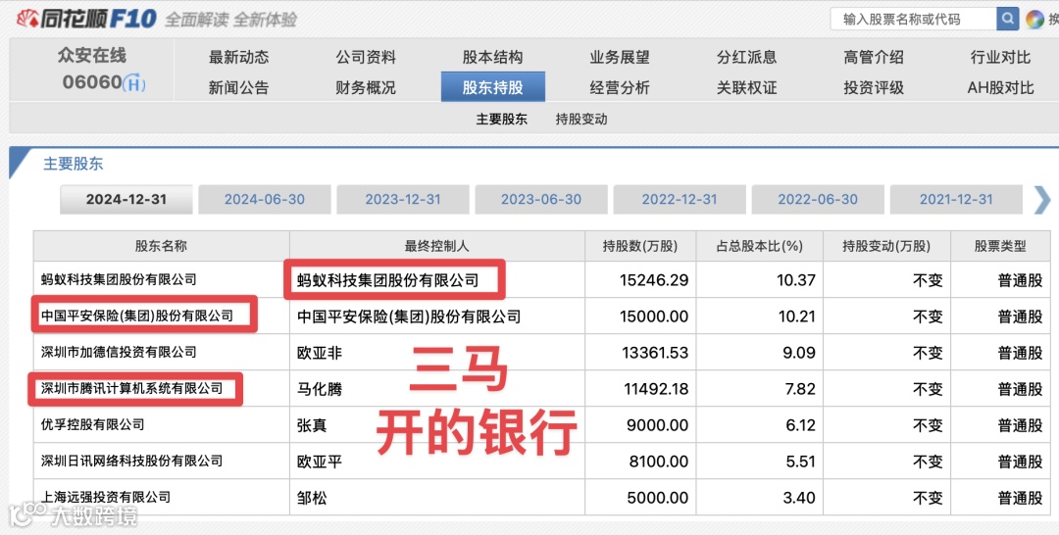Click the shareholding value 9000.00
Viewport: 1059px width, 535px height.
point(659,425)
